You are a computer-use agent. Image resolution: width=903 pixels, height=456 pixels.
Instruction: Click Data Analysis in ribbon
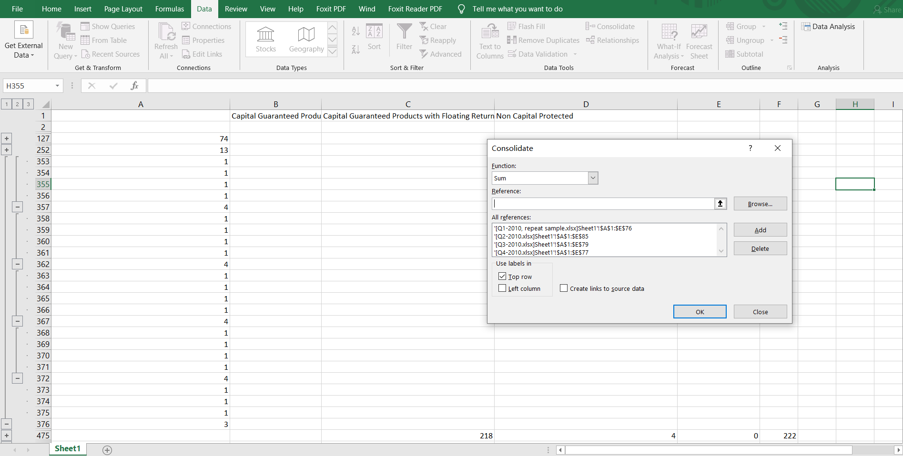coord(828,27)
